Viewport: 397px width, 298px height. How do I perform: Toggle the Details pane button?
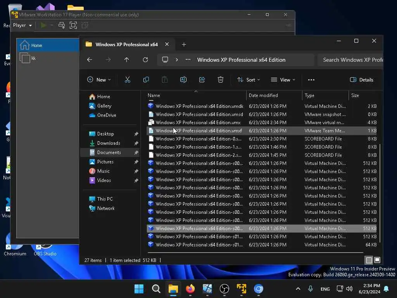(362, 80)
